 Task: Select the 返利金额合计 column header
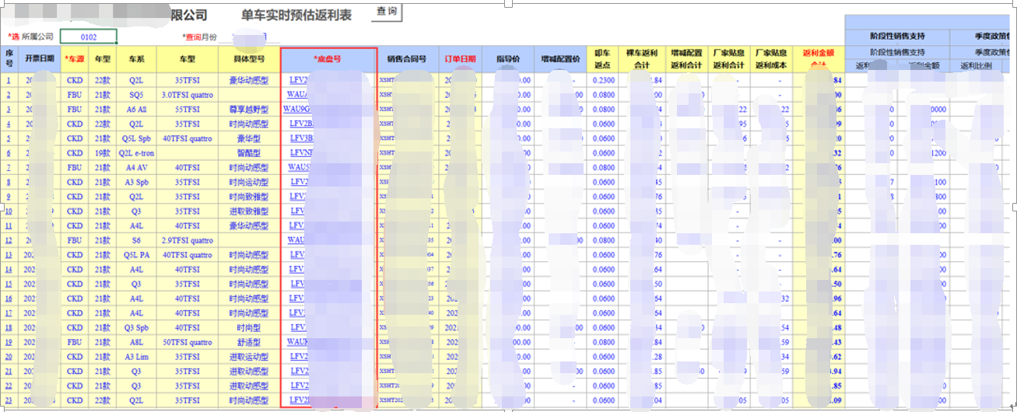point(818,58)
